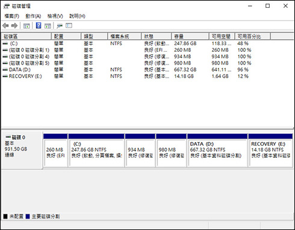Click the show/hide action pane toolbar icon
The image size is (295, 230).
[x=48, y=26]
